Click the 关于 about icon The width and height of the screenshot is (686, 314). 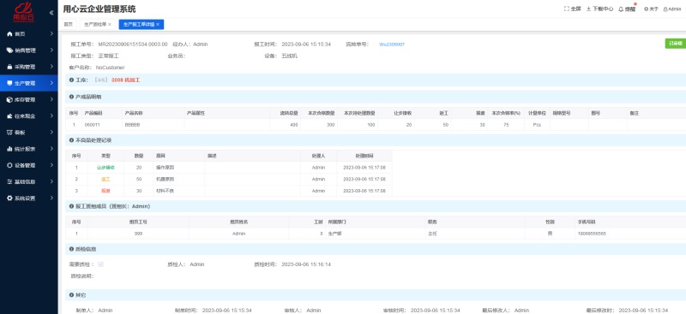[x=646, y=9]
